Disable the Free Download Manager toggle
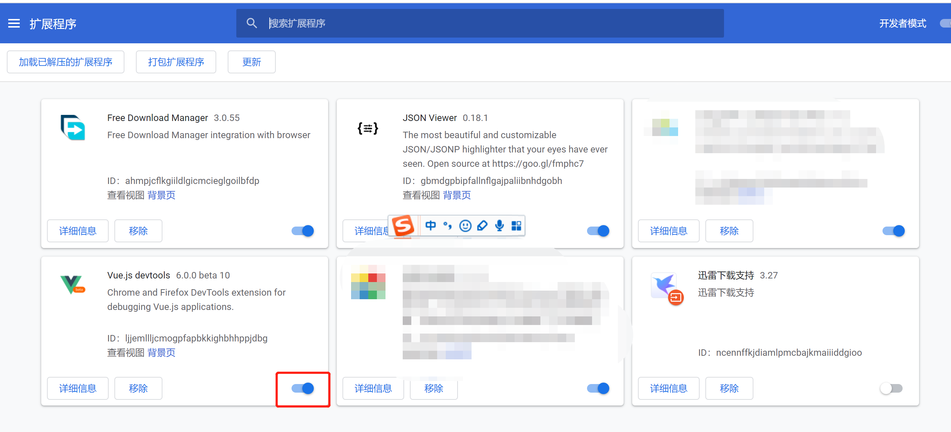The height and width of the screenshot is (432, 951). [303, 231]
